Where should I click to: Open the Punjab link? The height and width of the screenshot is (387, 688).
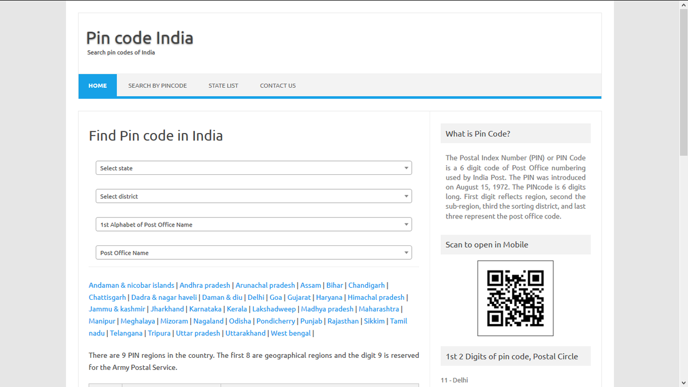(x=311, y=321)
